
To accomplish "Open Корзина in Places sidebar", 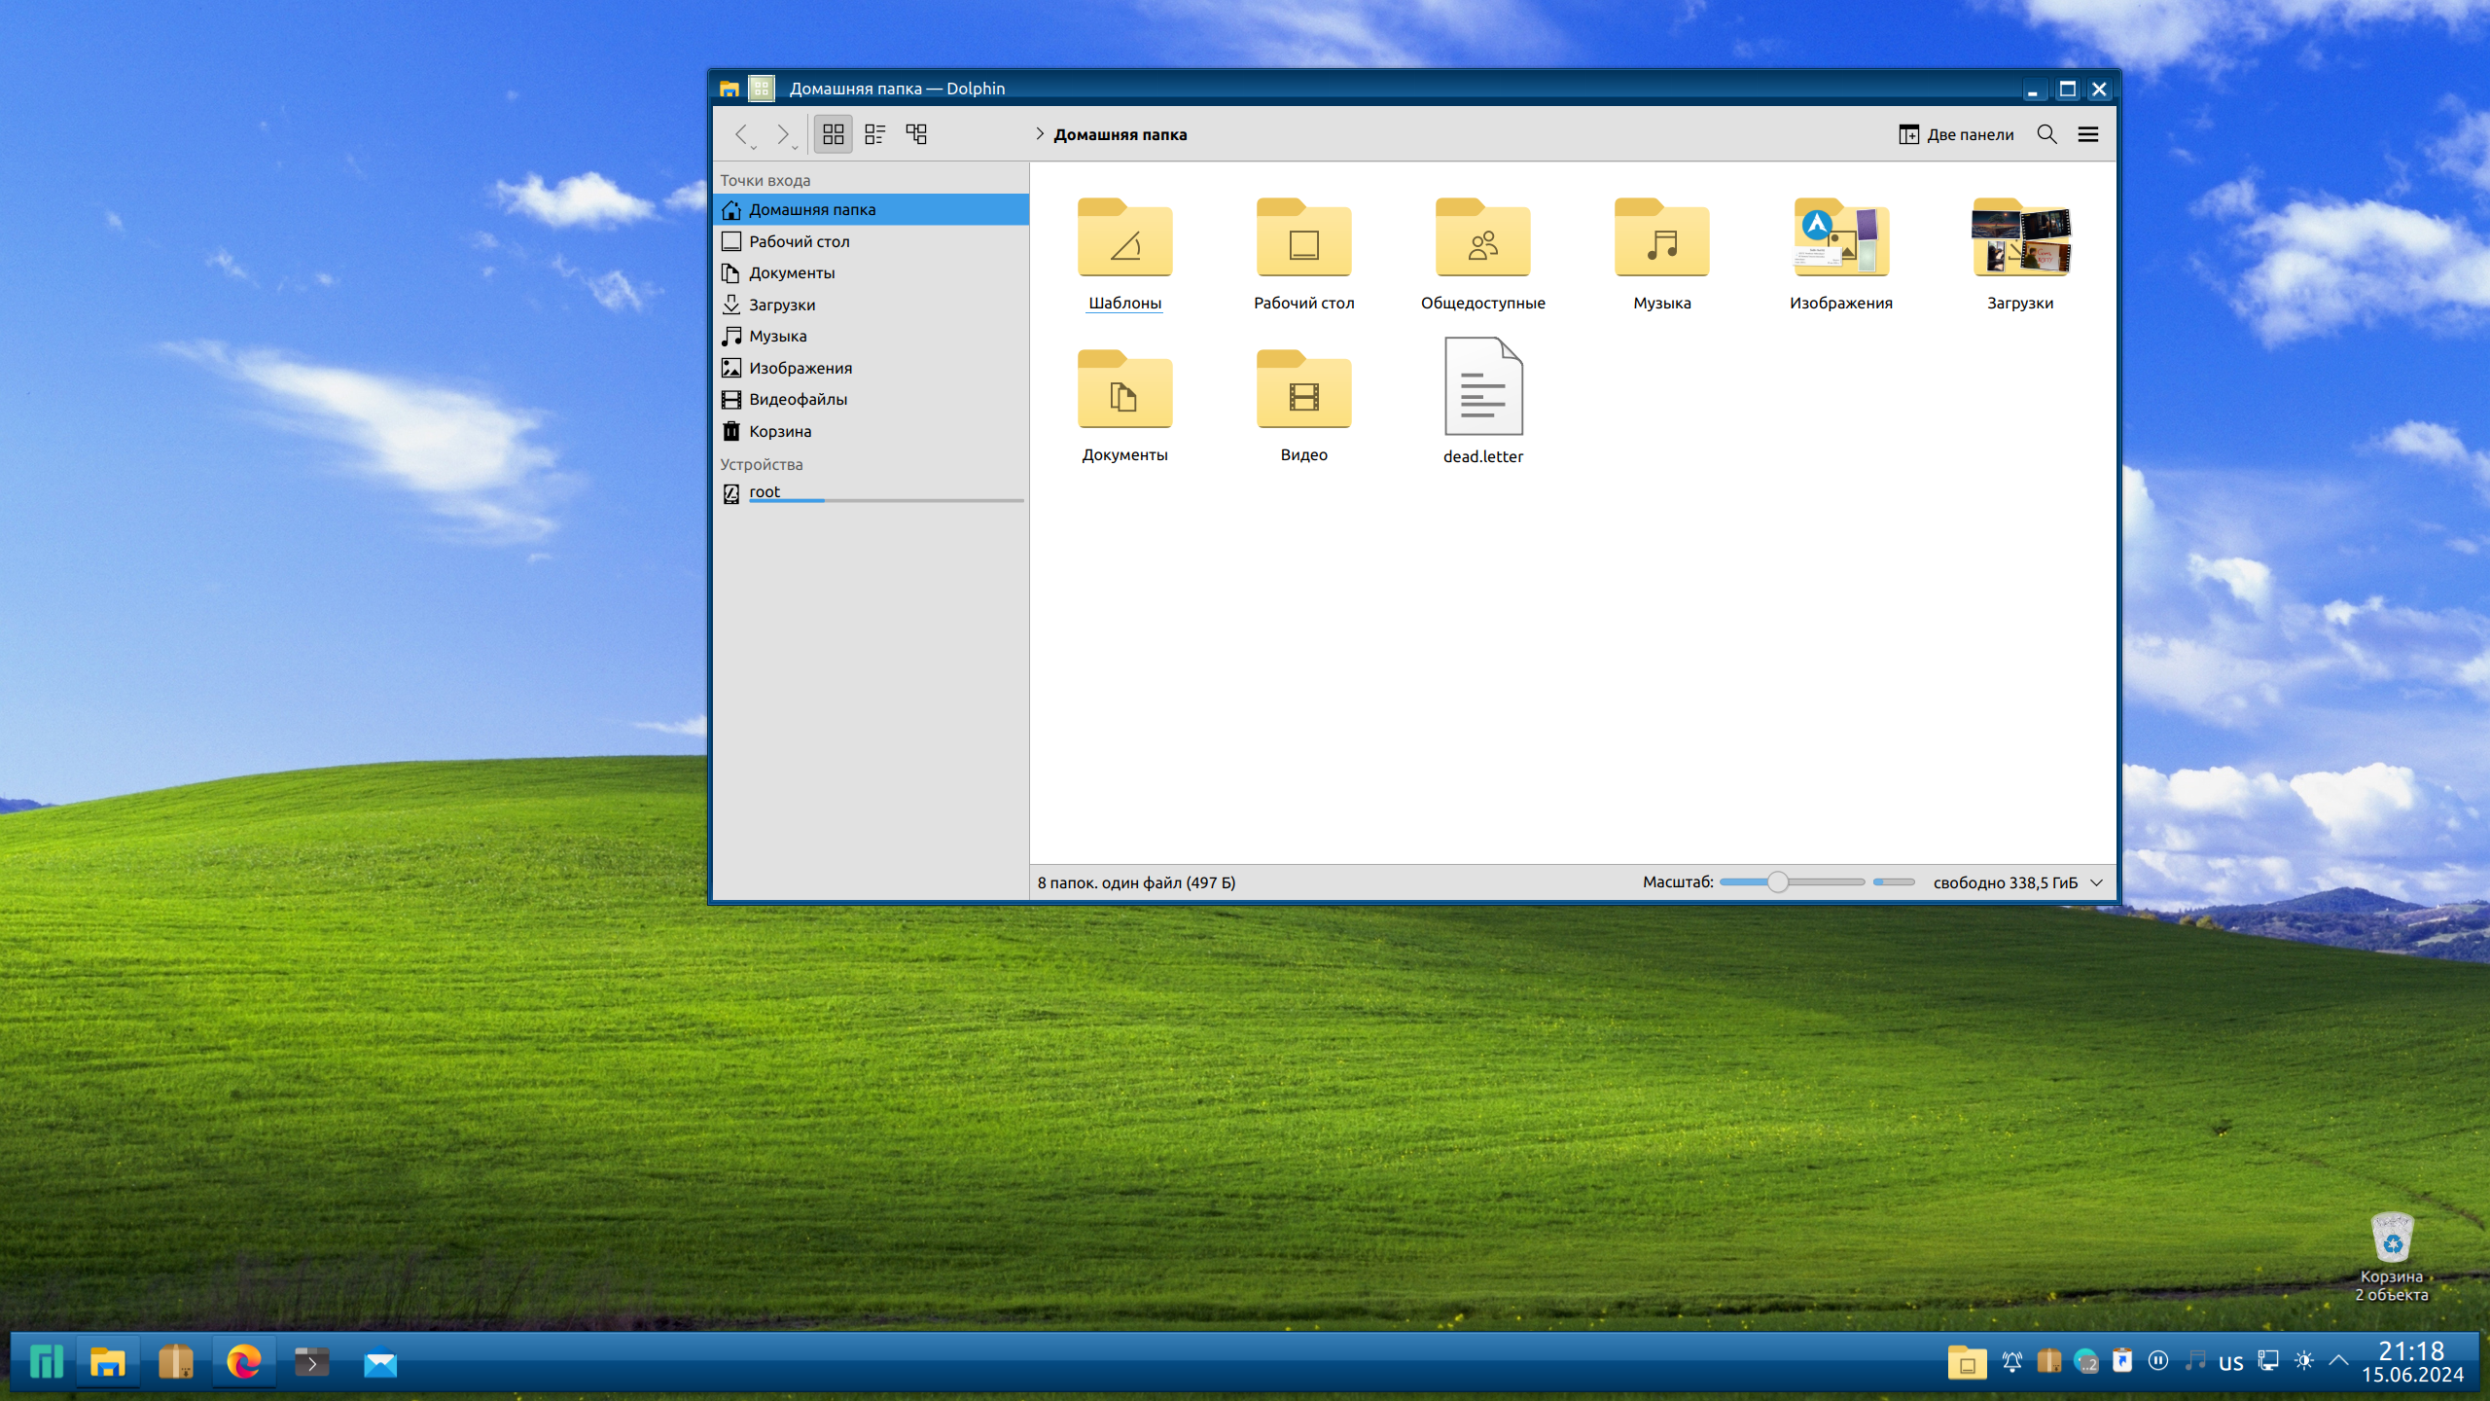I will [779, 431].
